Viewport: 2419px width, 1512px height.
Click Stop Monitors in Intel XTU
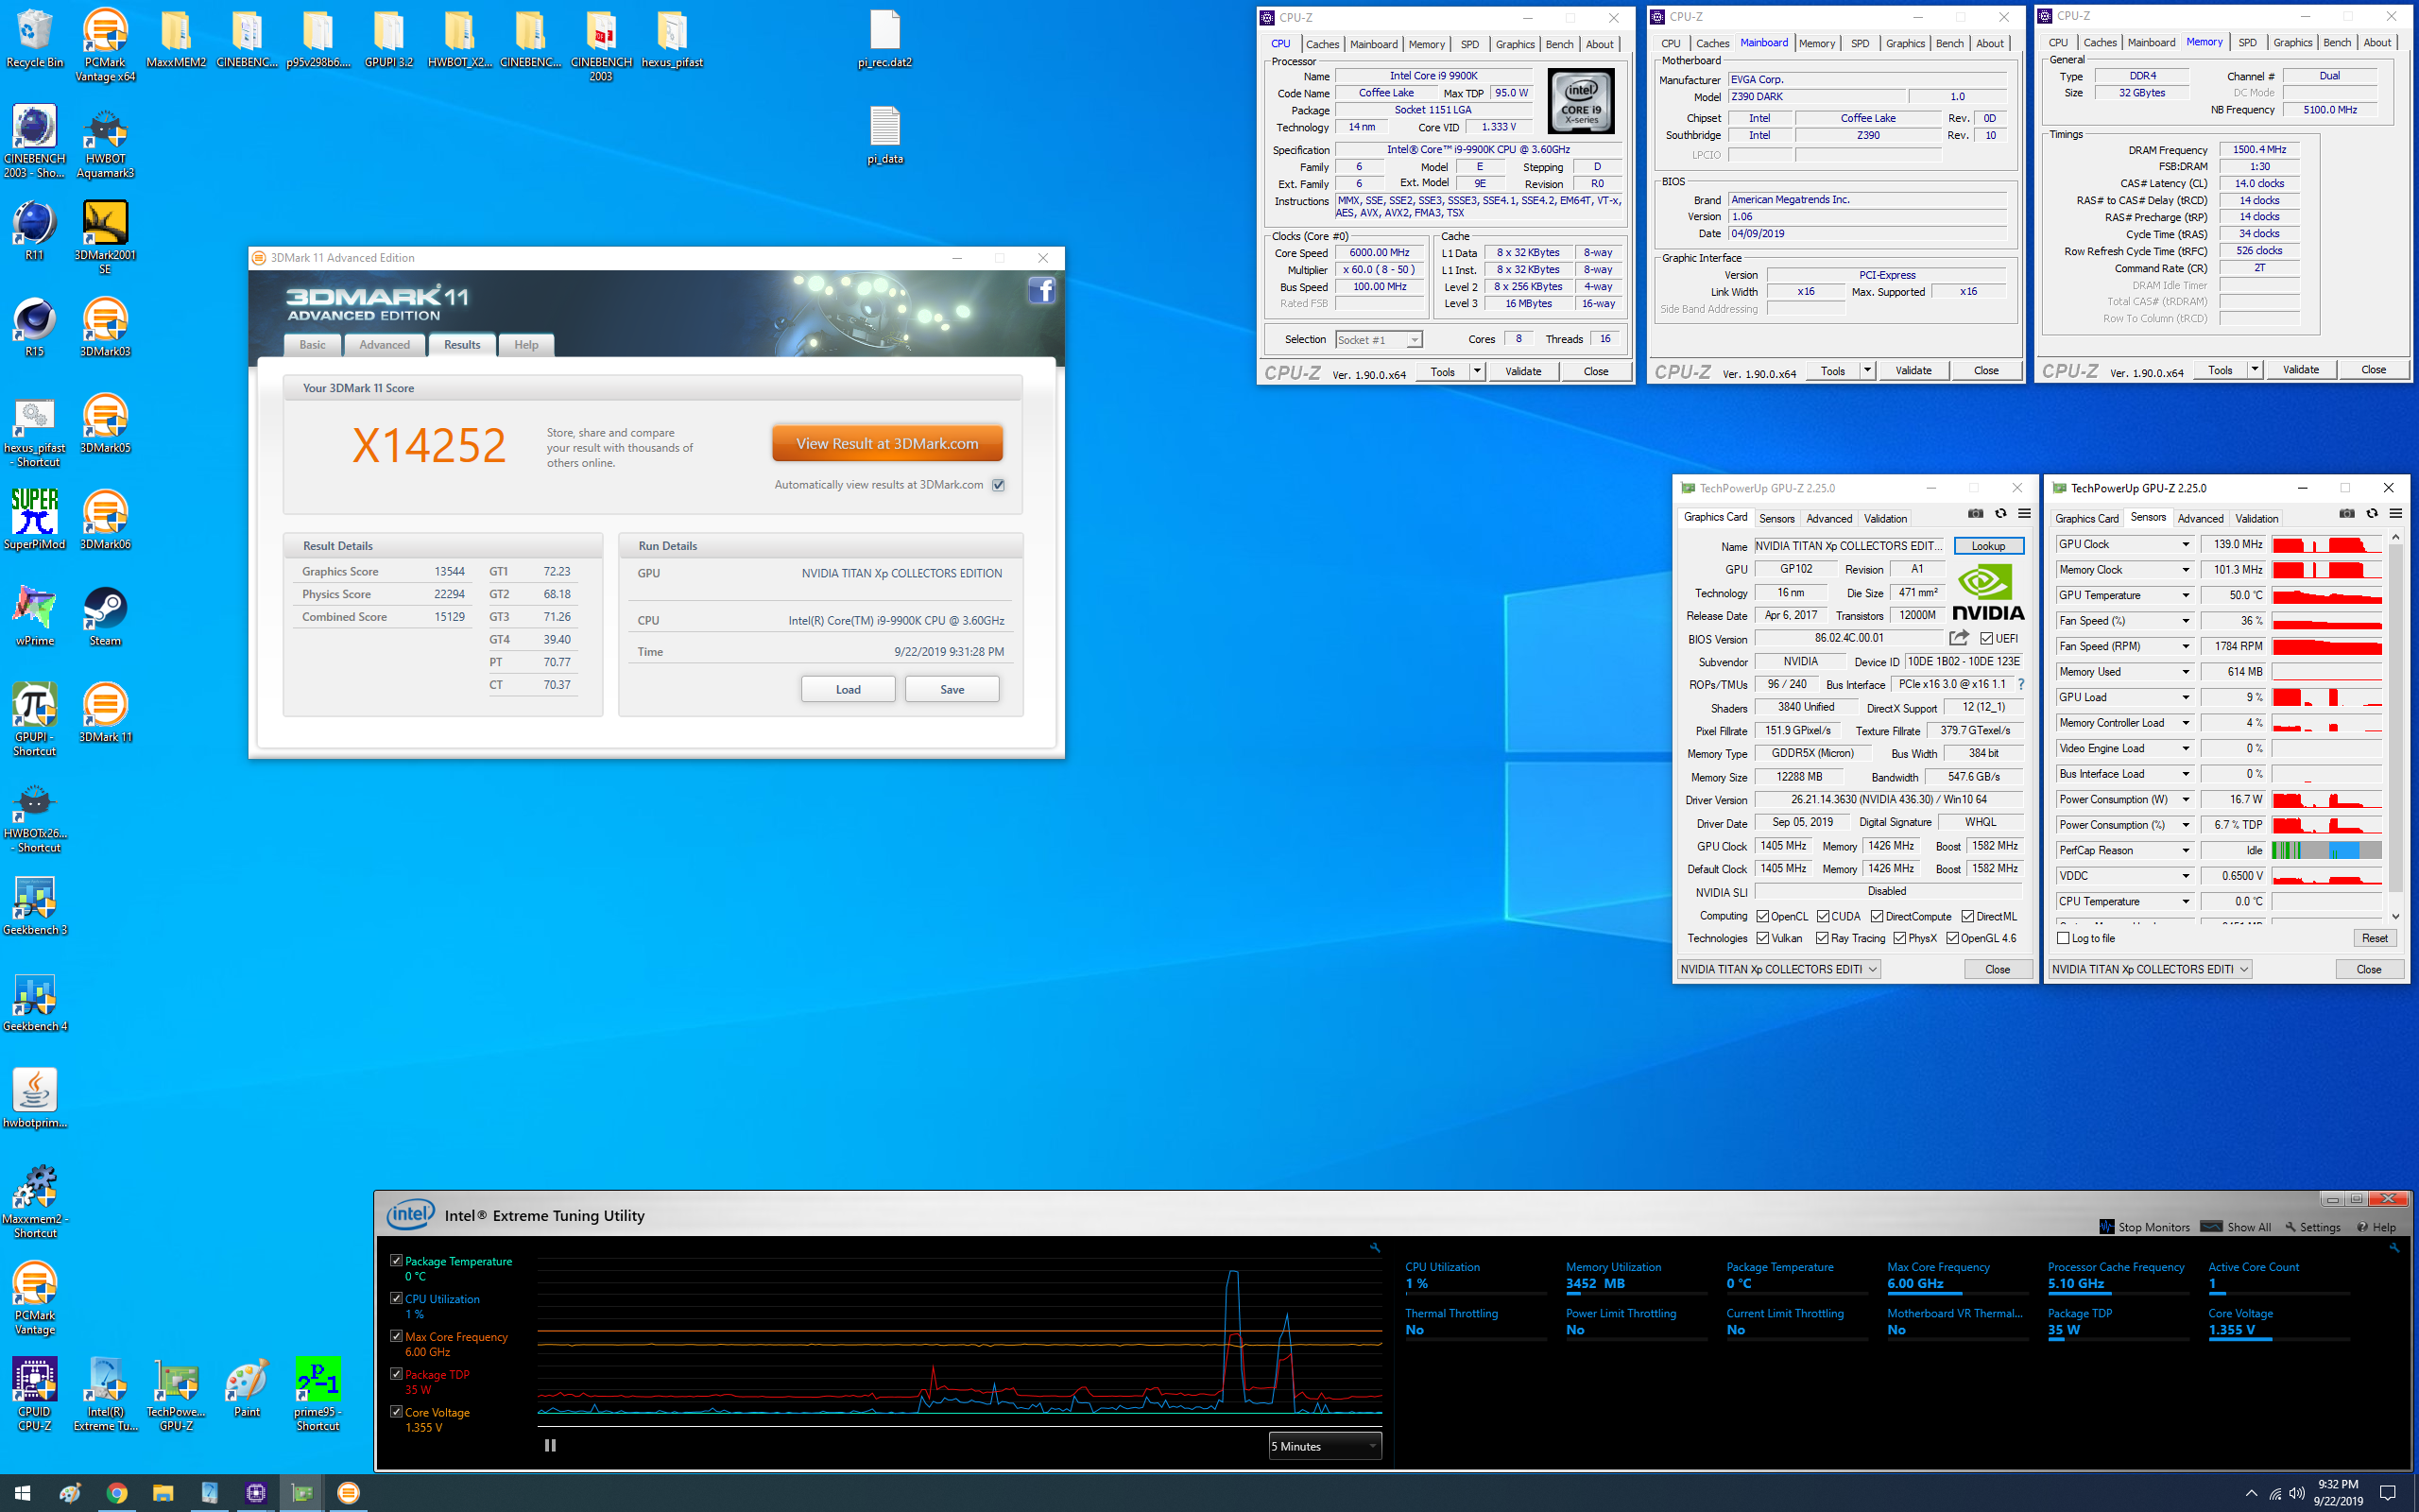(x=2144, y=1227)
